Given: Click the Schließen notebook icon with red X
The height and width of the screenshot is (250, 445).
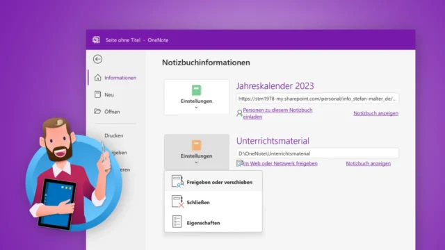Looking at the screenshot, I should (x=178, y=202).
